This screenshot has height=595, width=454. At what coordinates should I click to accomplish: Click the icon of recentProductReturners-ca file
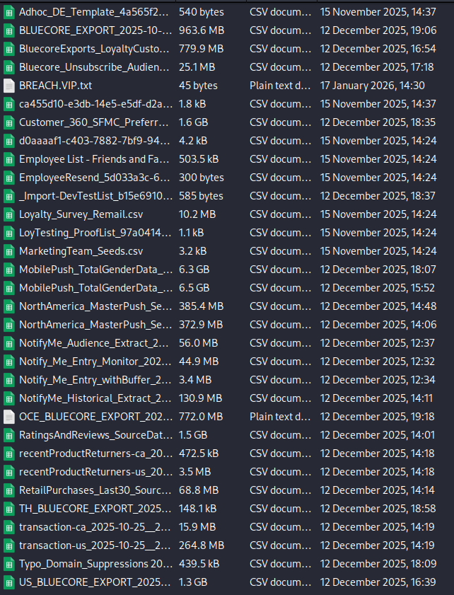pos(8,454)
